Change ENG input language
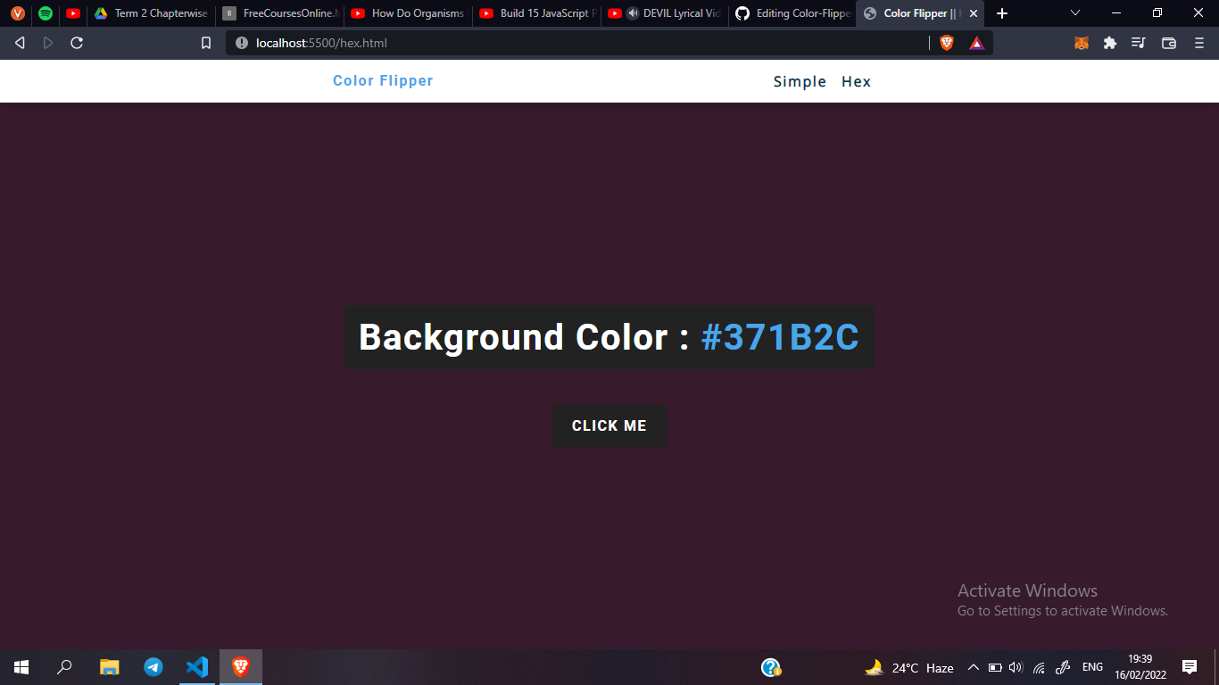Viewport: 1219px width, 685px height. click(x=1092, y=667)
